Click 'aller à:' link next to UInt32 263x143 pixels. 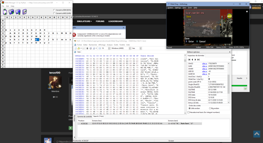coord(204,63)
